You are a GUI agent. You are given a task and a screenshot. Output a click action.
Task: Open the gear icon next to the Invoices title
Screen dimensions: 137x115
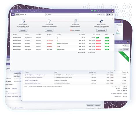[x=25, y=14]
